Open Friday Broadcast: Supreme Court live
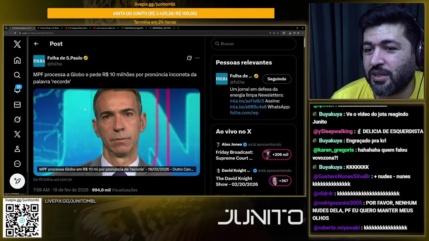This screenshot has width=429, height=241. [x=234, y=155]
